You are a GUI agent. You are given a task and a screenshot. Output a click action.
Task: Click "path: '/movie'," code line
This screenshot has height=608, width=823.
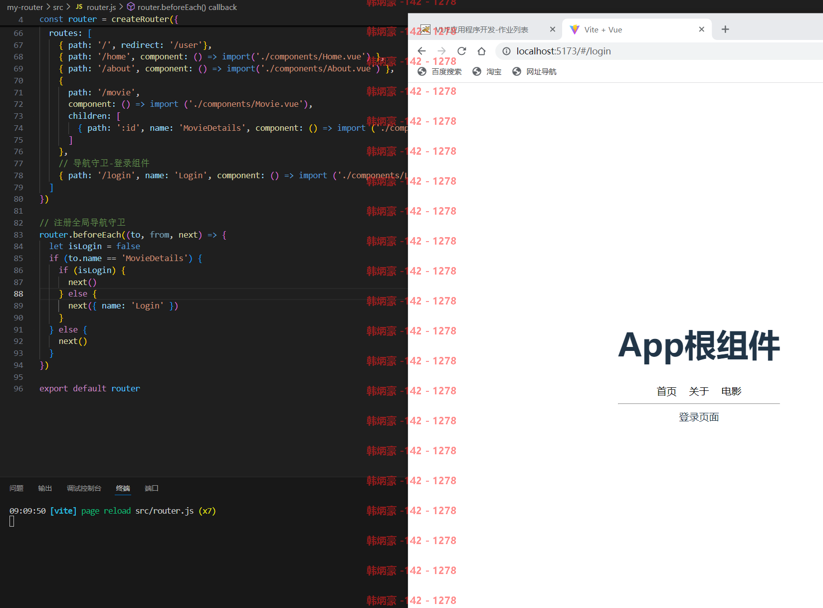pyautogui.click(x=104, y=92)
